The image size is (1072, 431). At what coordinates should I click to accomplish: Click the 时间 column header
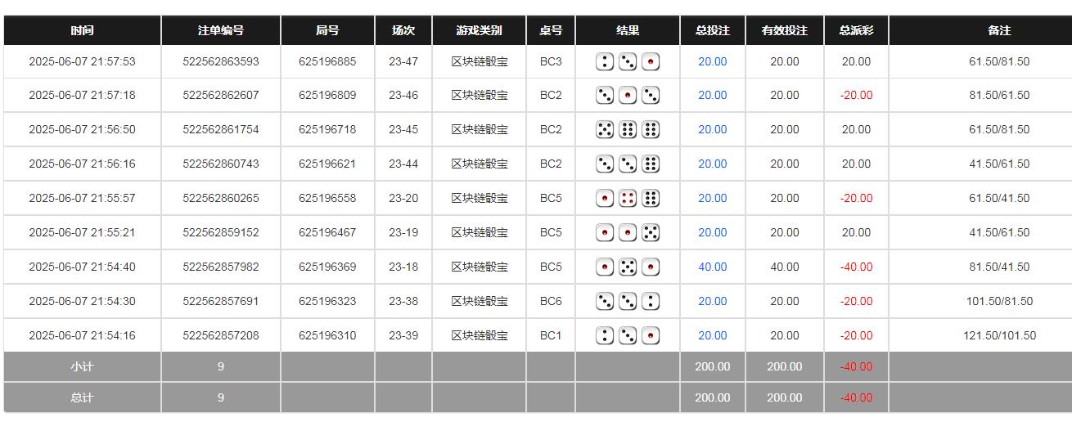[82, 30]
